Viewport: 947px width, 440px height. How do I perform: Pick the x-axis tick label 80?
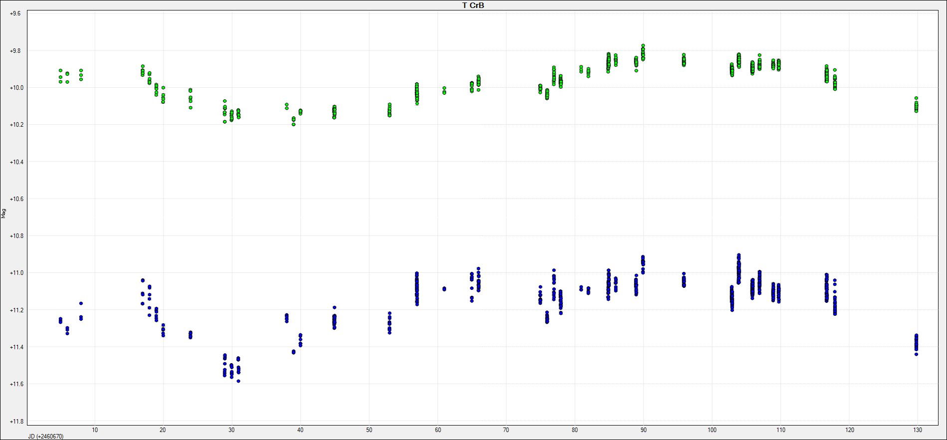tap(575, 430)
